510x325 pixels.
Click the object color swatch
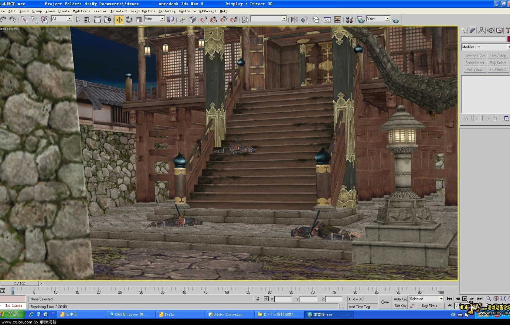pyautogui.click(x=508, y=39)
